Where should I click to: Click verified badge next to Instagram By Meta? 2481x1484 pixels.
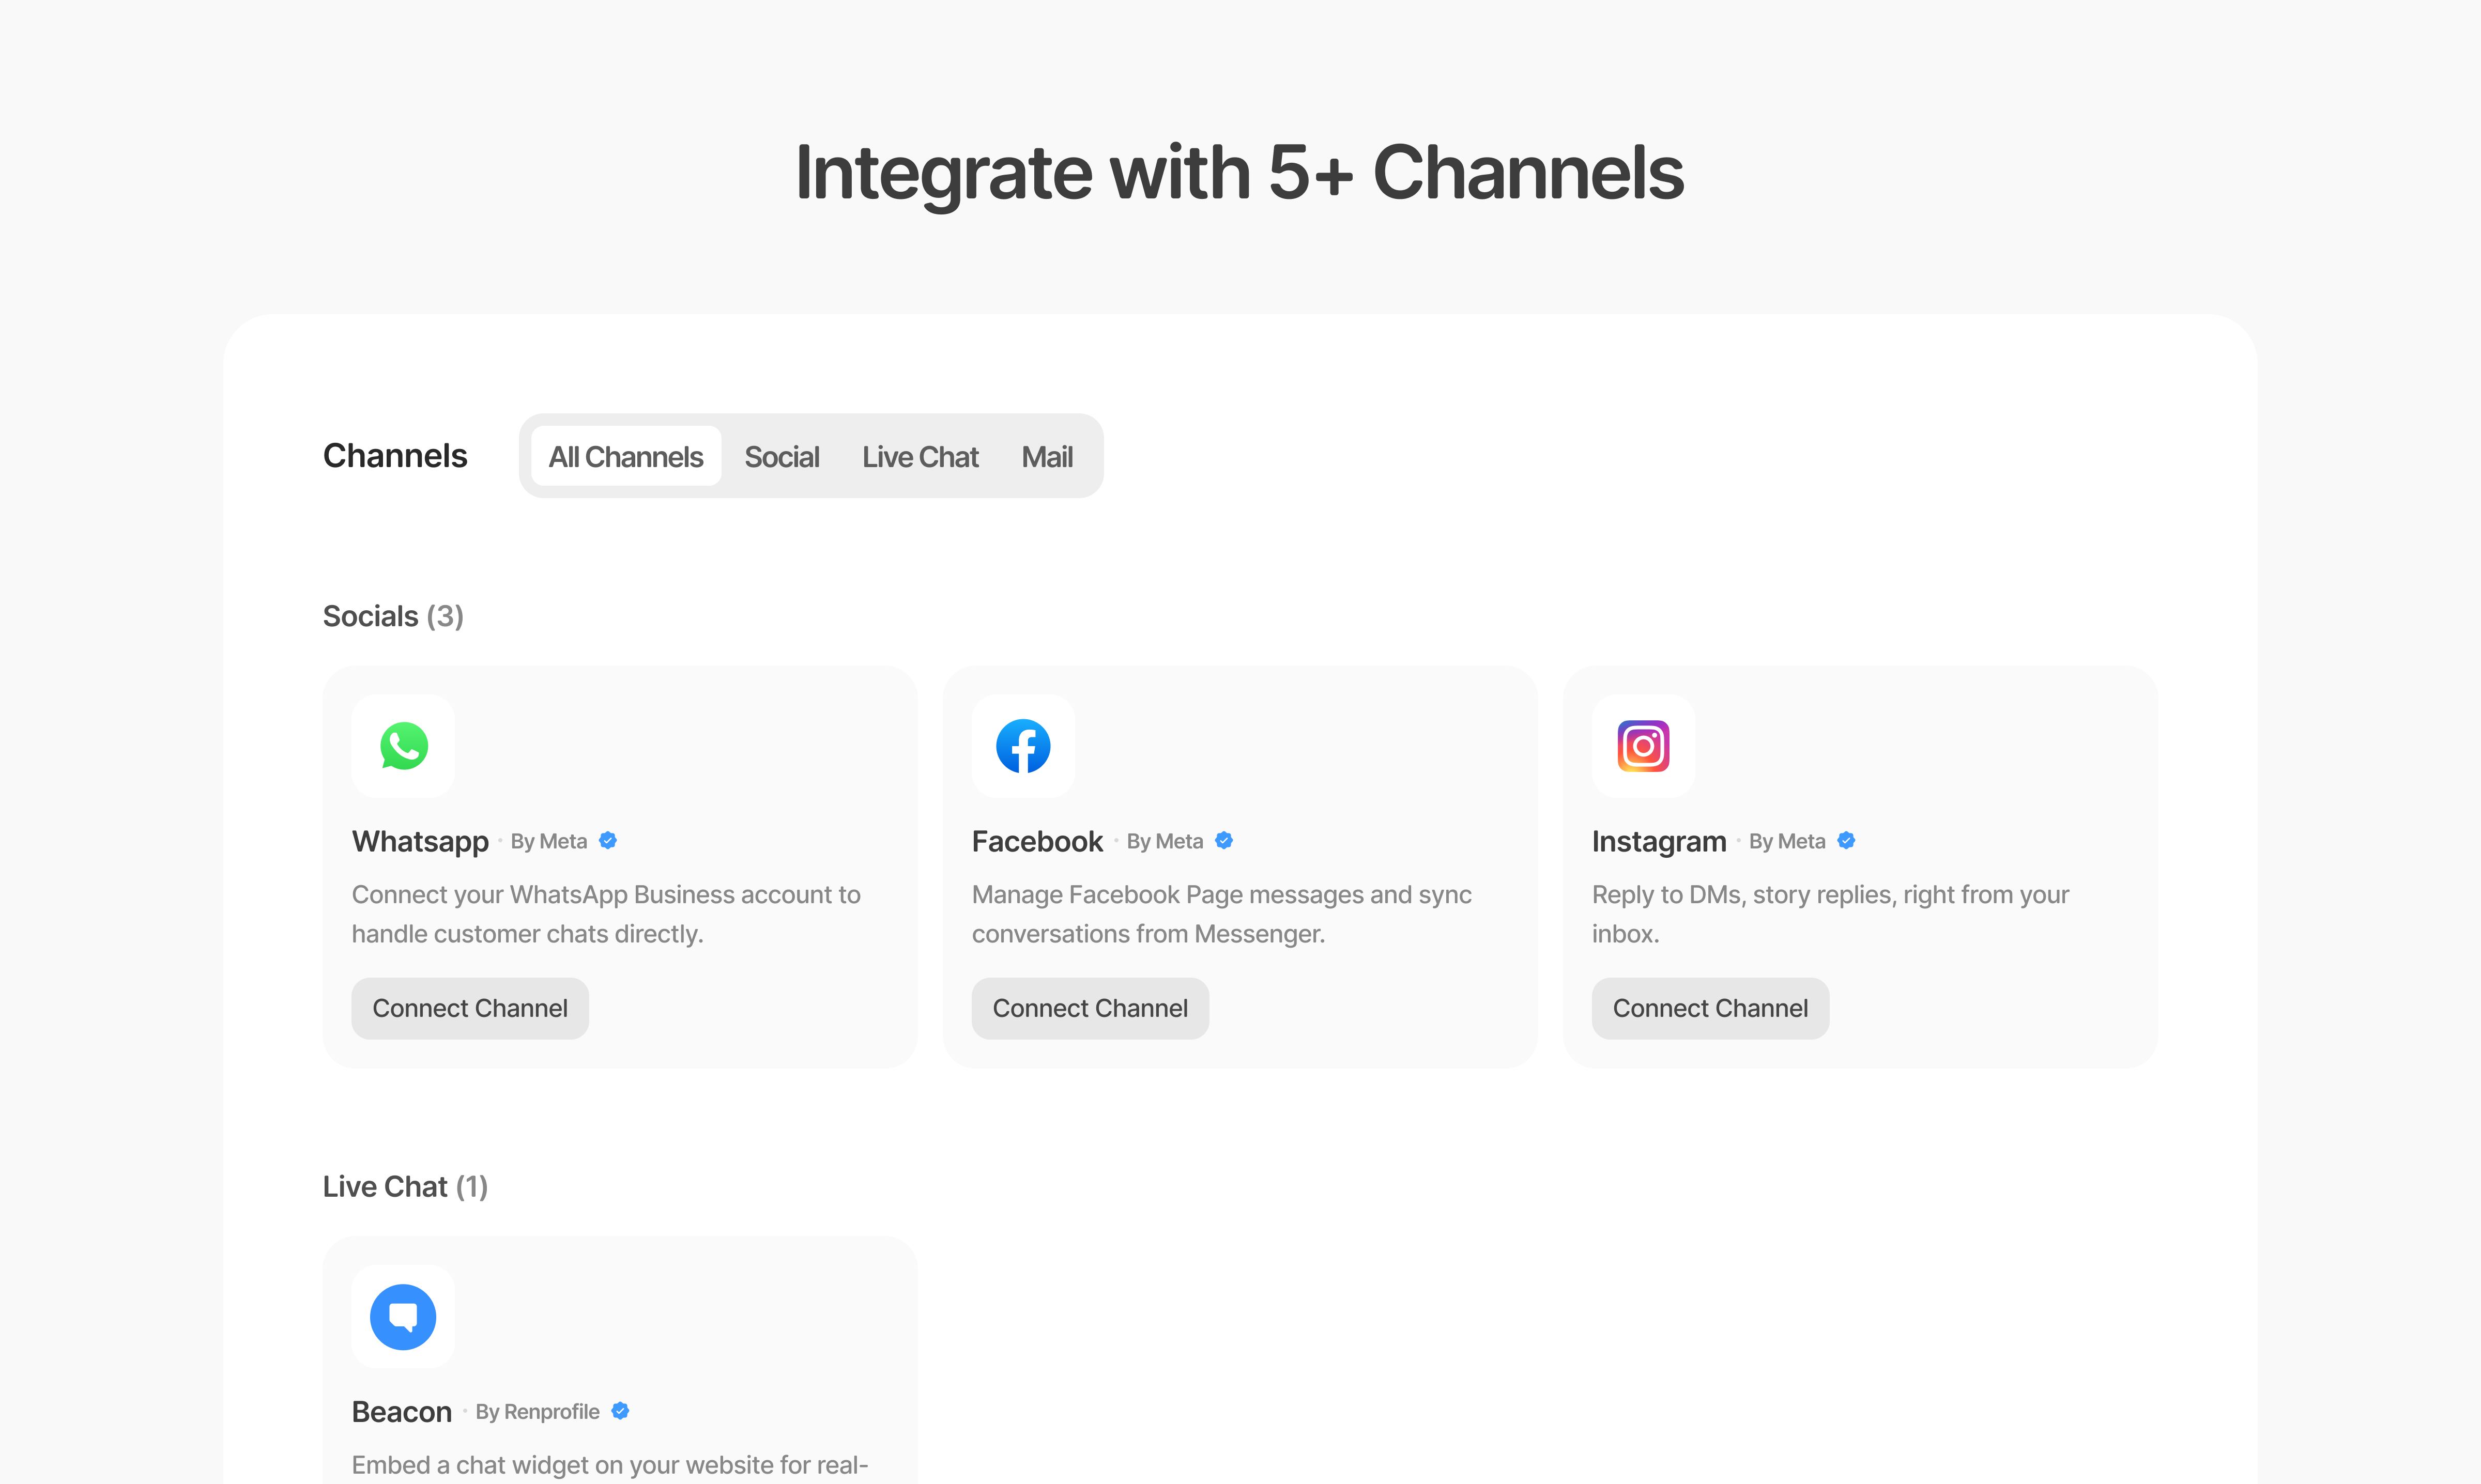pyautogui.click(x=1846, y=841)
